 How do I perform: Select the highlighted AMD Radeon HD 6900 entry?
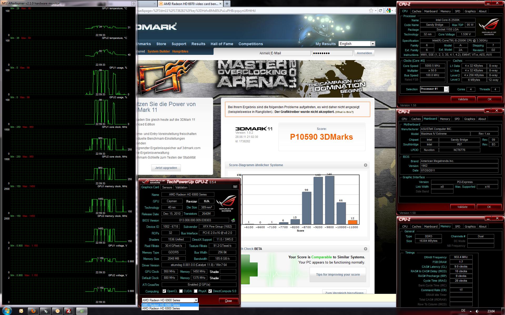[170, 305]
